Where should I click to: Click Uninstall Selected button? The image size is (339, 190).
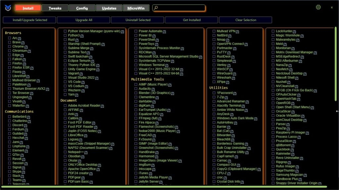[138, 20]
